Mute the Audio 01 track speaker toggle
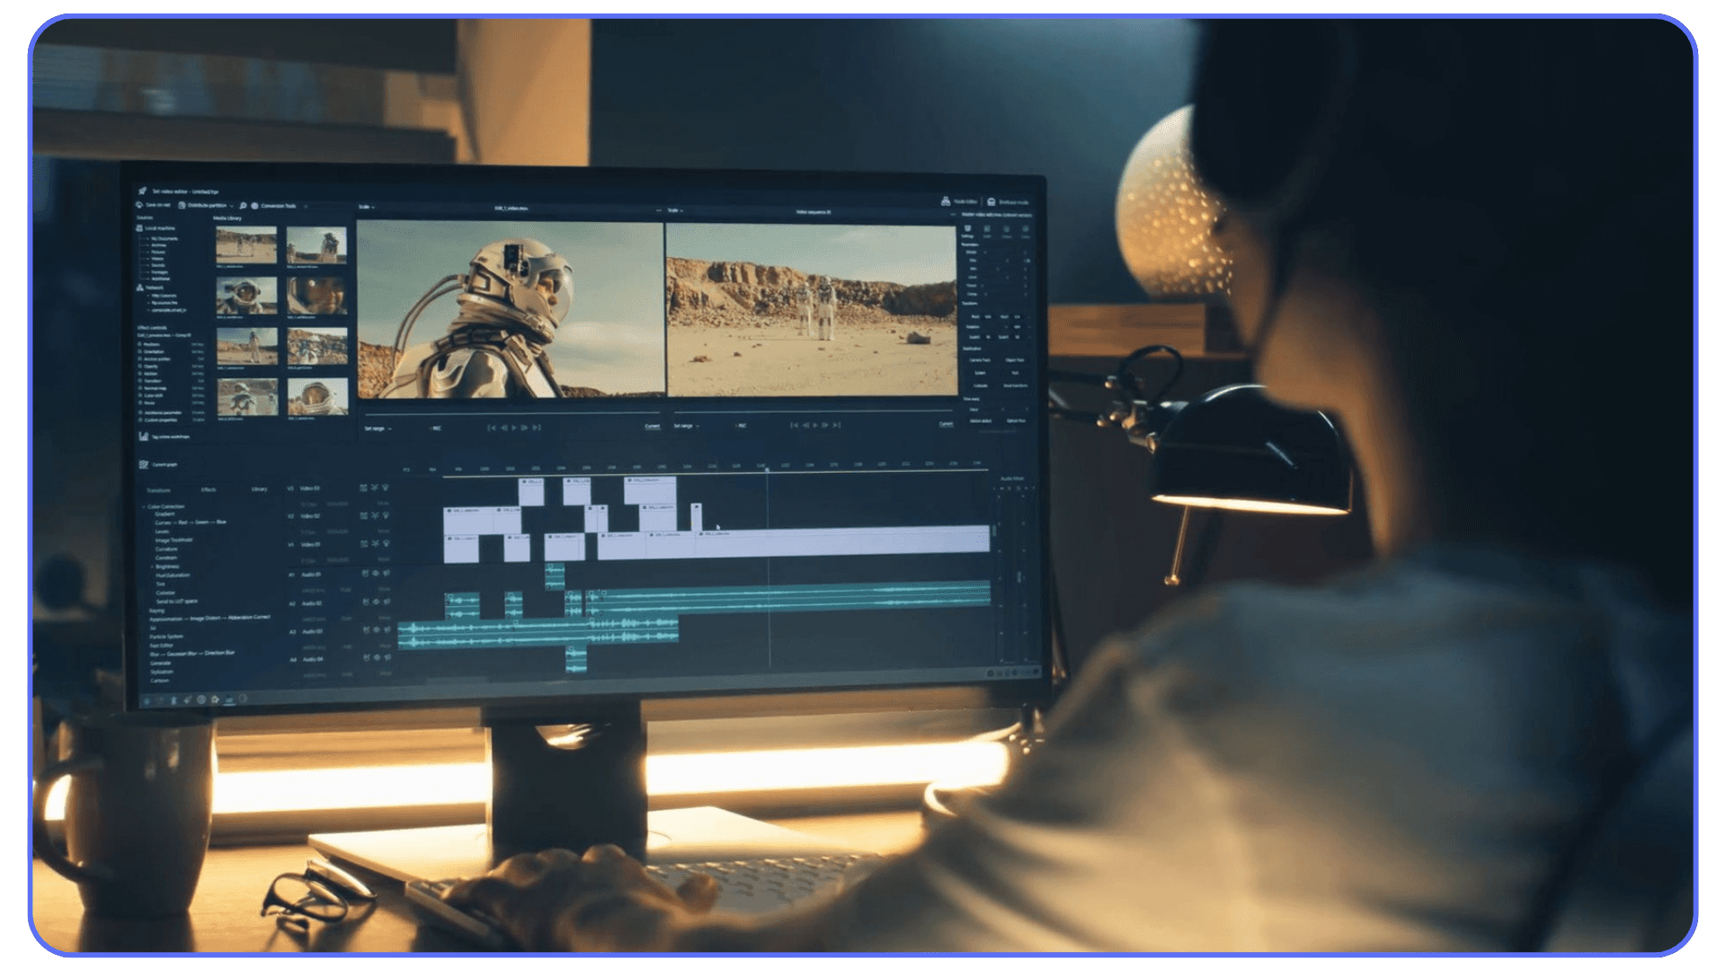 [x=385, y=574]
